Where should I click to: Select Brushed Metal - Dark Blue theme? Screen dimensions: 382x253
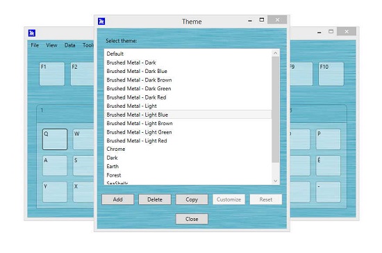tap(188, 71)
